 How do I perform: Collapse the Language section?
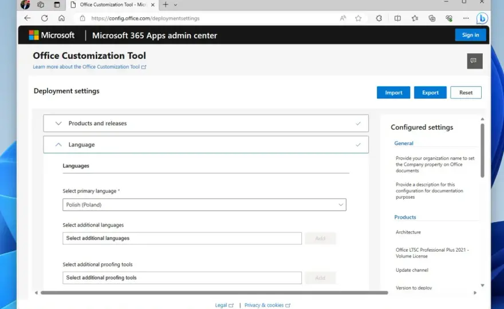point(206,145)
